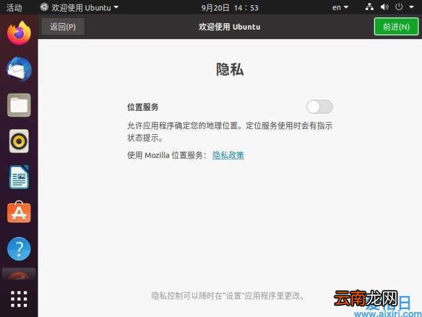Click the 使用 Mozilla 位置服务 text
Screen dimensions: 422x317
click(167, 155)
